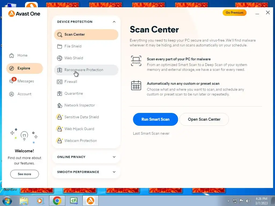Open Windows Explorer from the taskbar
Image resolution: width=275 pixels, height=206 pixels.
point(24,201)
